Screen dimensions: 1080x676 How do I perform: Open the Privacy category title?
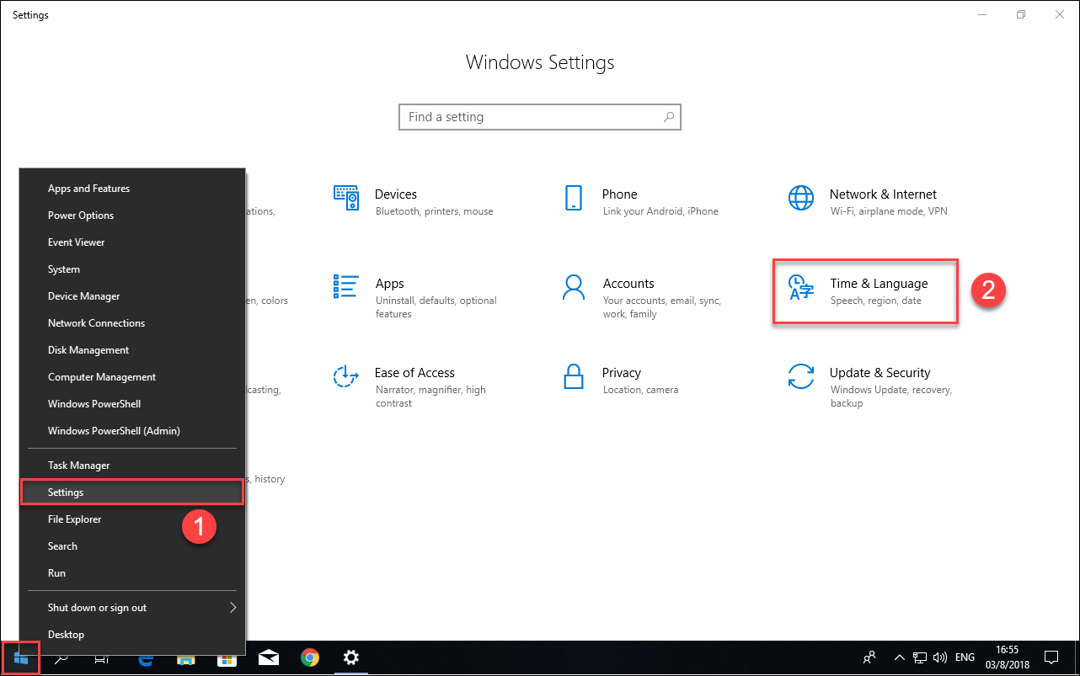tap(622, 373)
